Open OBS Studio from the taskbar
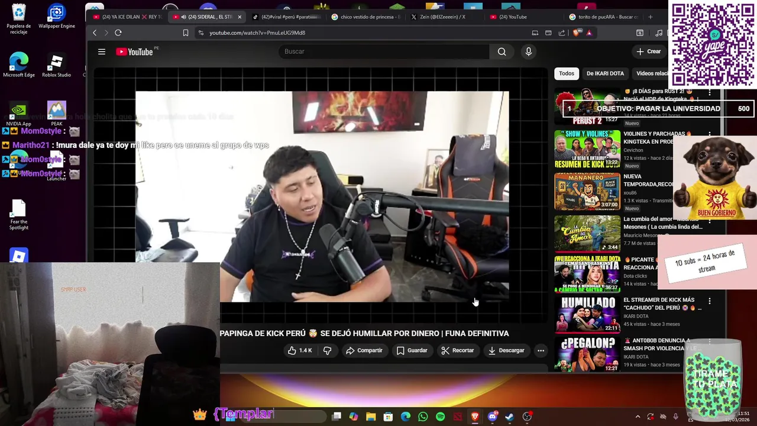Viewport: 757px width, 426px height. tap(527, 417)
